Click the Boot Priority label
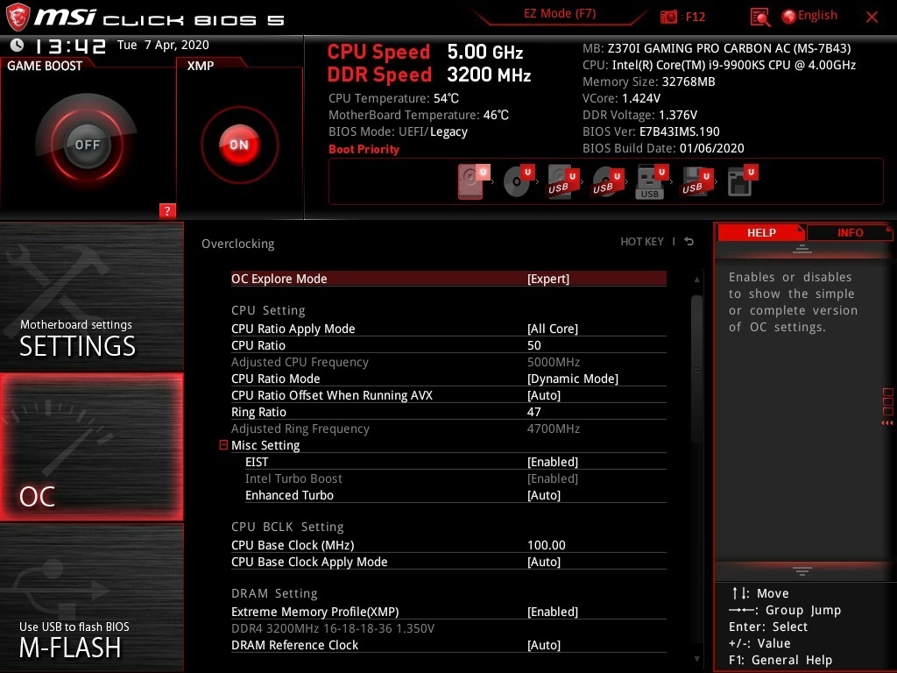The height and width of the screenshot is (673, 897). pos(364,149)
